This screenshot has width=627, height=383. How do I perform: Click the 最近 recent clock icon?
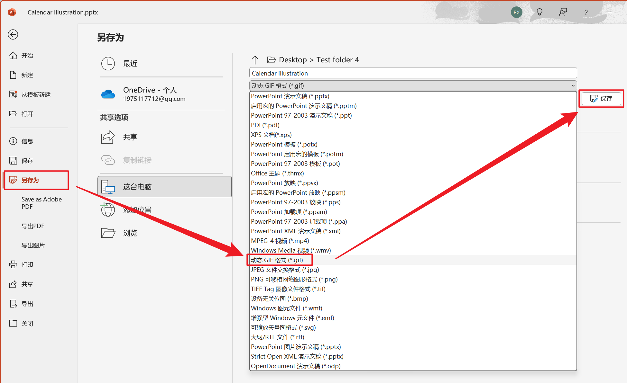tap(108, 64)
